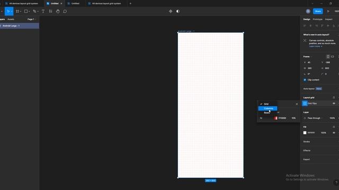Select the Comment tool

click(65, 11)
